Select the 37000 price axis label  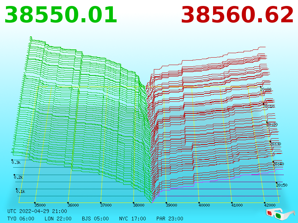106,205
